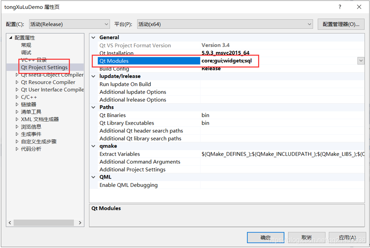The width and height of the screenshot is (370, 248).
Task: Collapse the qmake property group
Action: 94,146
